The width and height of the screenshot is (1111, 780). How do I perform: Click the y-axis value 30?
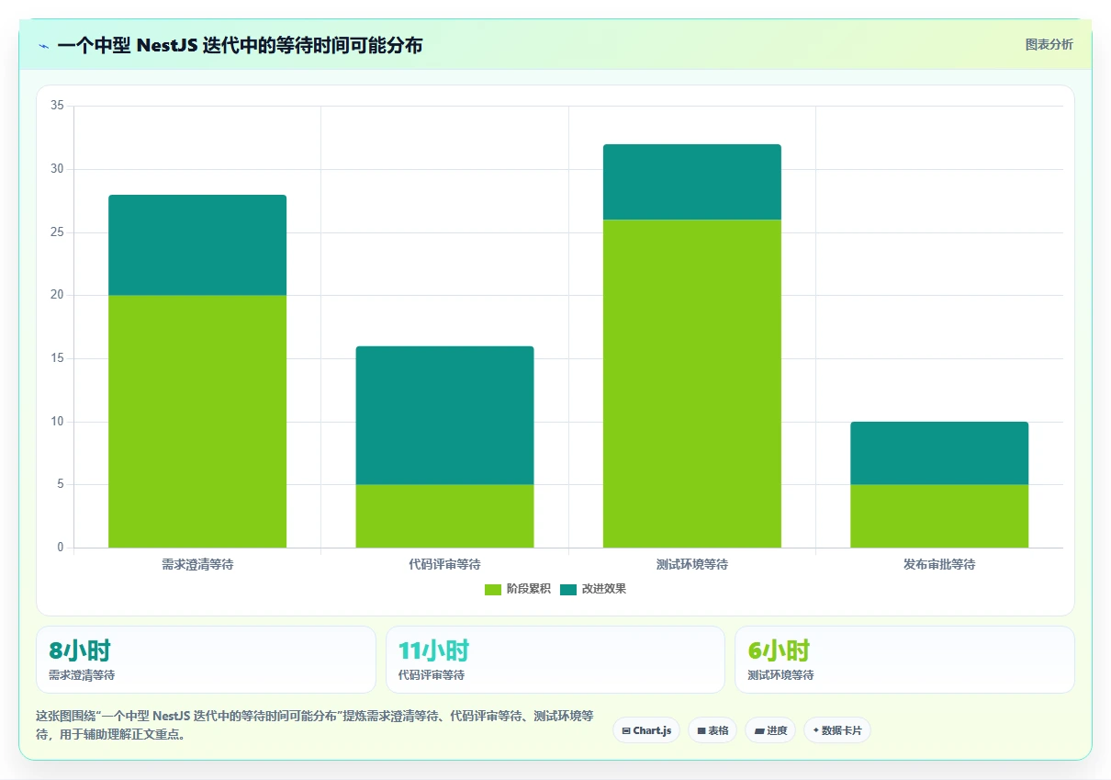(x=57, y=169)
